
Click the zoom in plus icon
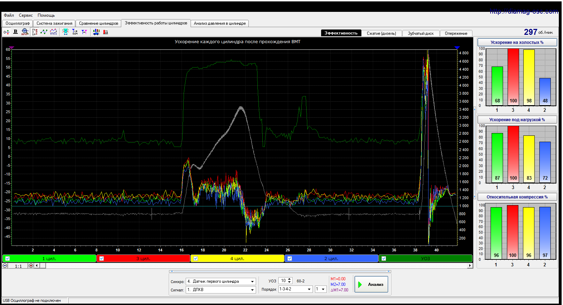[31, 266]
